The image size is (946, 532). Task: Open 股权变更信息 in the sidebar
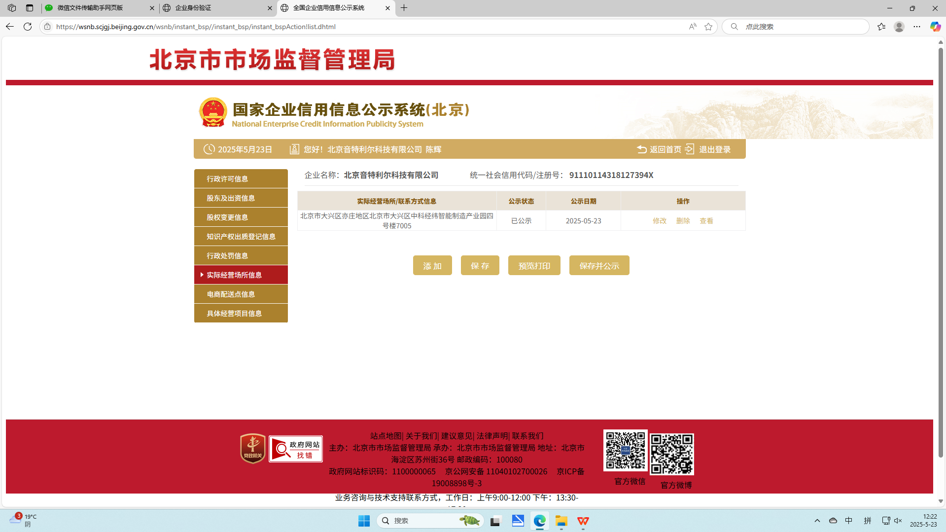click(241, 217)
